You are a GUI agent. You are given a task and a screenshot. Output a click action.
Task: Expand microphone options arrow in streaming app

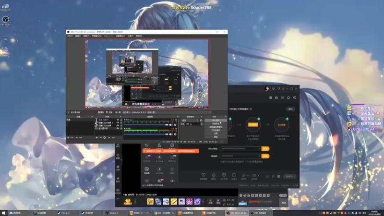248,176
